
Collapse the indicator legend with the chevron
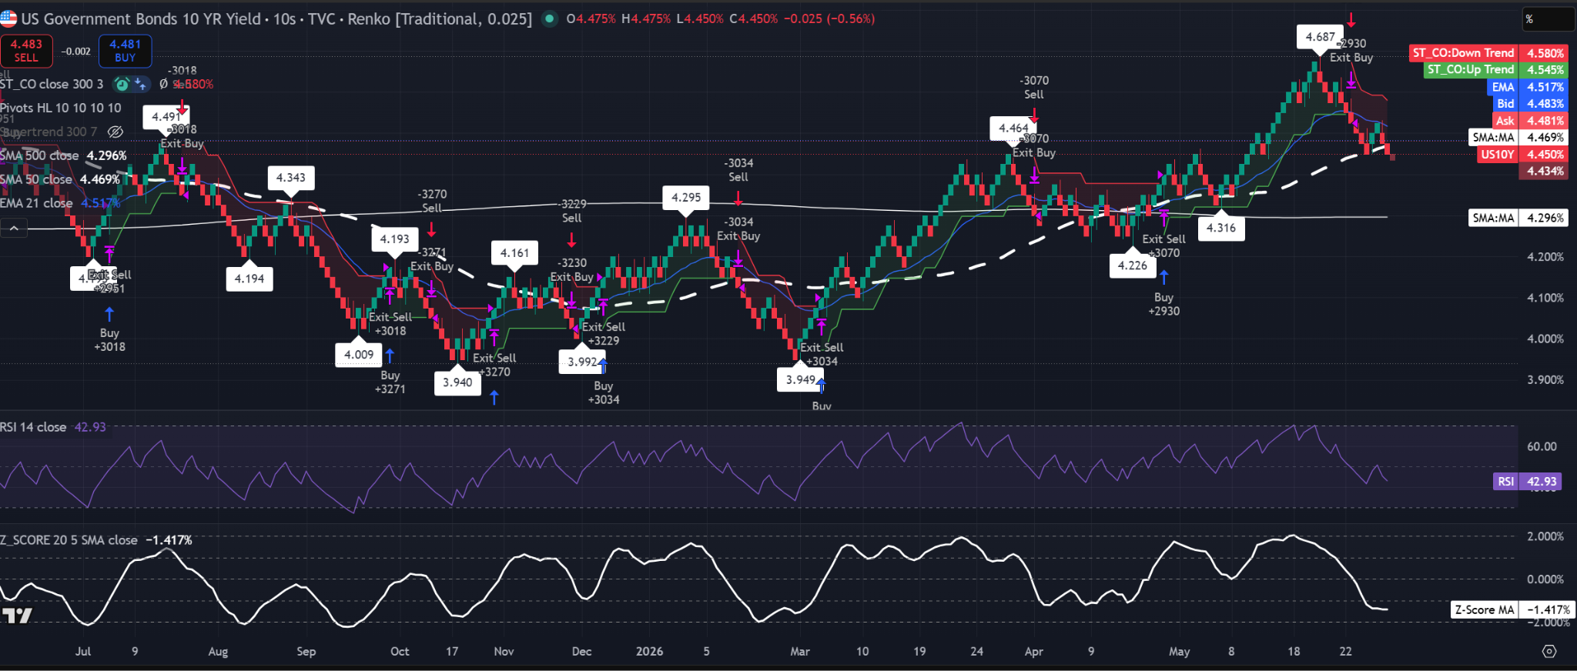coord(14,228)
